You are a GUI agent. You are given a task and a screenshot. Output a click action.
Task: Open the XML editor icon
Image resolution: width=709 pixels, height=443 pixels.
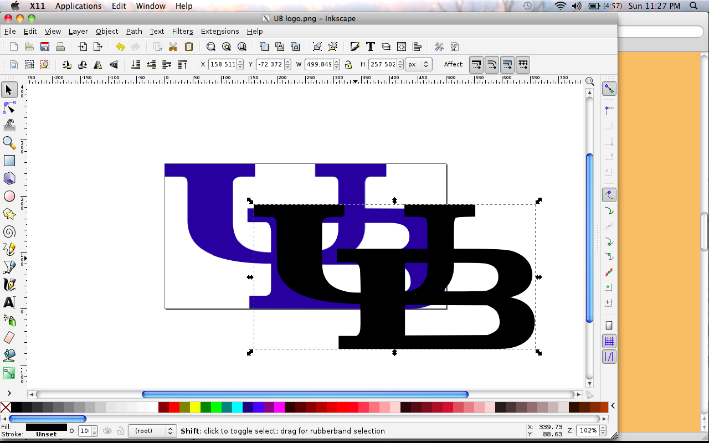[x=402, y=47]
